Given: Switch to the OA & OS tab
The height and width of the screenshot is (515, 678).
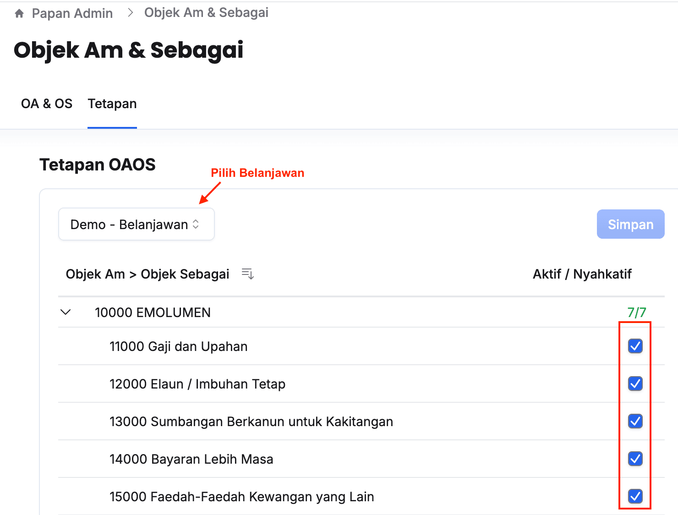Looking at the screenshot, I should point(47,104).
